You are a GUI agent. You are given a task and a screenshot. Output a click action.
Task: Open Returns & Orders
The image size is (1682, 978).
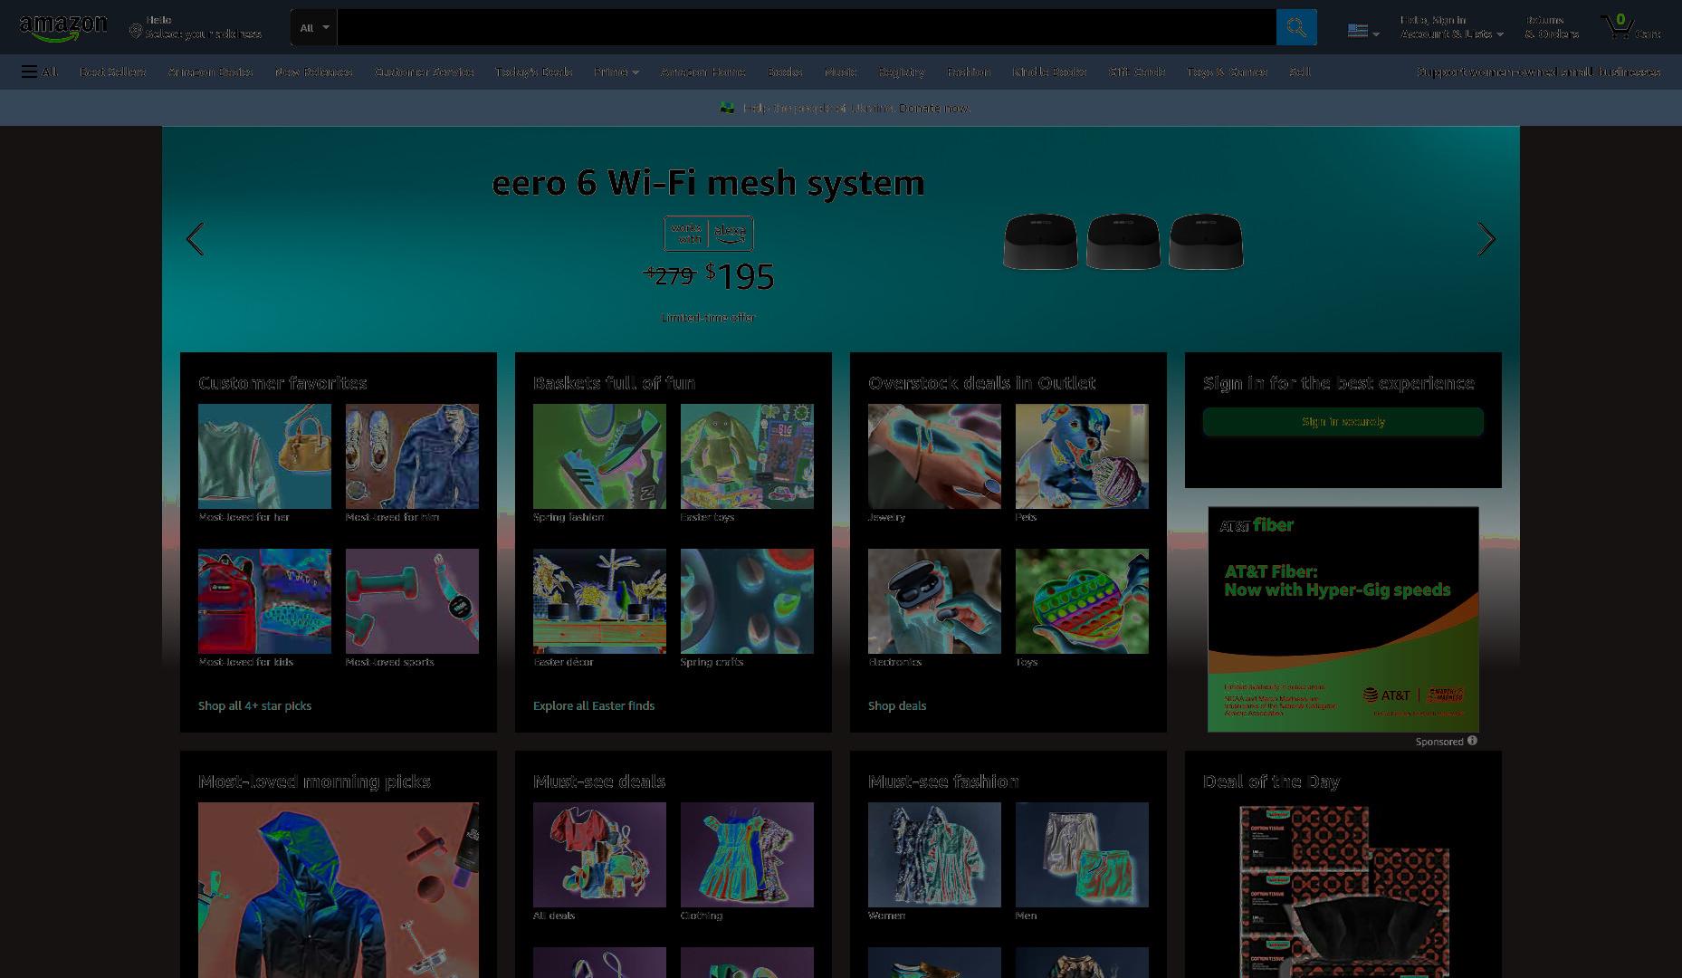click(1552, 27)
